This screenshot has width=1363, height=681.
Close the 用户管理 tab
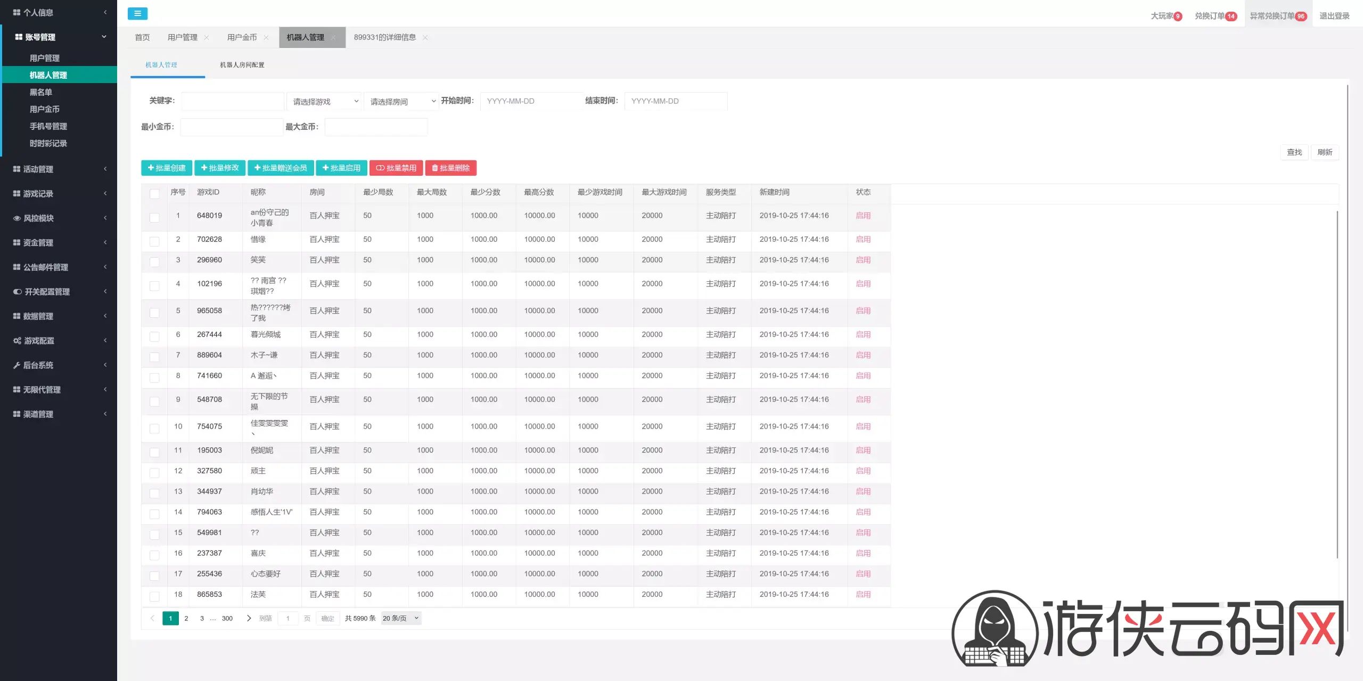click(207, 38)
